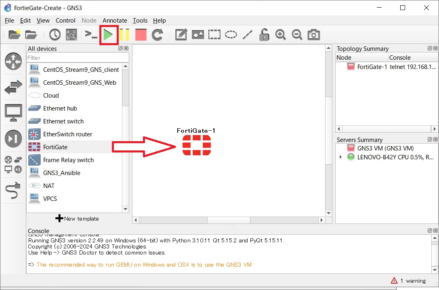The width and height of the screenshot is (439, 290).
Task: Toggle show/hide interface labels icon
Action: 71,35
